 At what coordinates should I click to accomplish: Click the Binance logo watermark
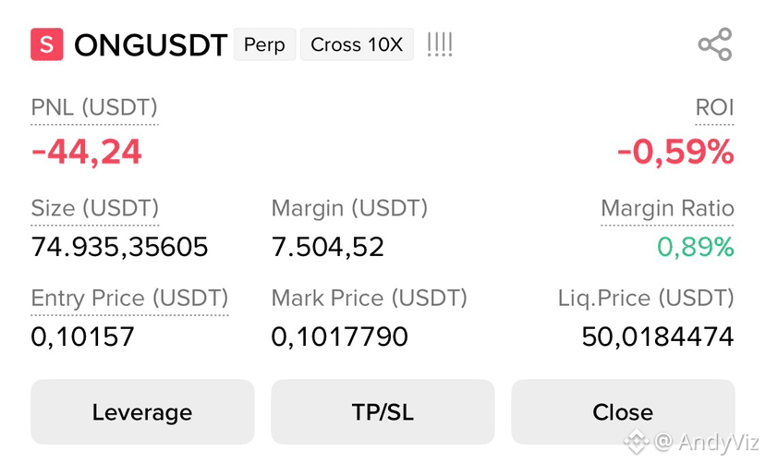(x=636, y=442)
